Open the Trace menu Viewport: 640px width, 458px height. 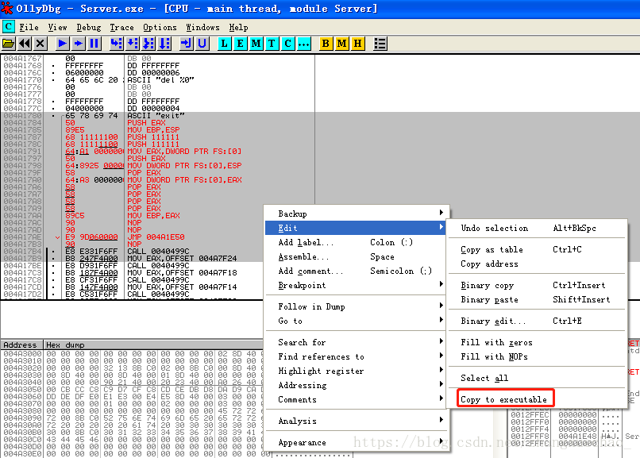point(121,27)
